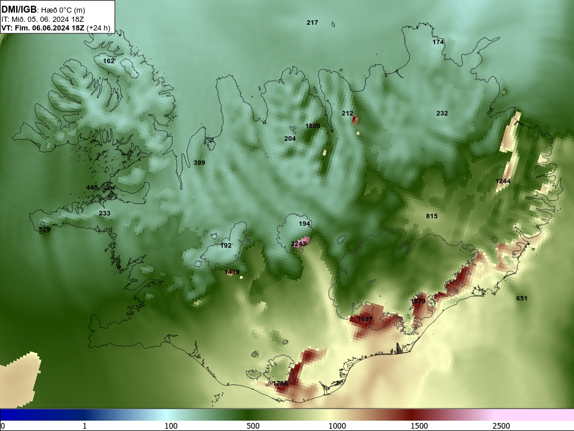Click the 2500 tick on the color scale
The image size is (574, 431).
[x=501, y=426]
